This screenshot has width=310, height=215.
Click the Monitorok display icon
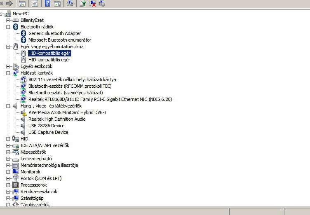tap(16, 172)
